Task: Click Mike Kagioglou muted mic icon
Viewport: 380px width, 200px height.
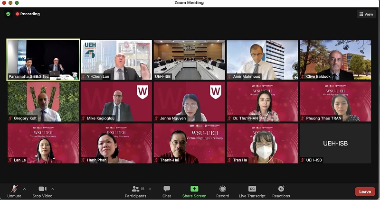Action: (x=84, y=118)
